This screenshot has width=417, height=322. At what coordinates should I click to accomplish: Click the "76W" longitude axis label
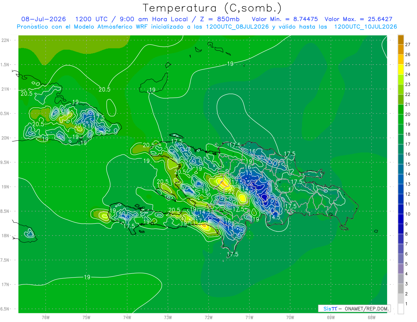(46, 317)
